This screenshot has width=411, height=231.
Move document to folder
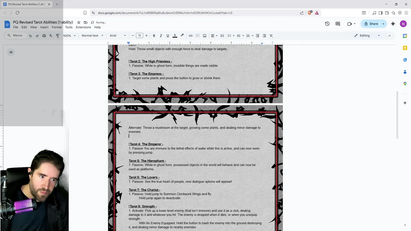[x=85, y=22]
